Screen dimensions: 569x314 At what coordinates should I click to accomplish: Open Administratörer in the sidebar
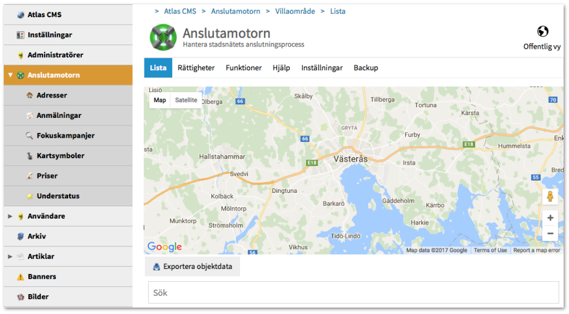tap(68, 55)
